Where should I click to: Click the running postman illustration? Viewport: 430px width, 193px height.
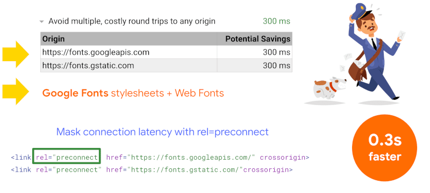(x=375, y=51)
